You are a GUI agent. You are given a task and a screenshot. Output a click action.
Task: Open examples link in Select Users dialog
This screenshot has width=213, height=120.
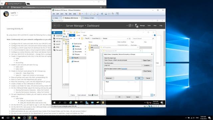click(124, 69)
